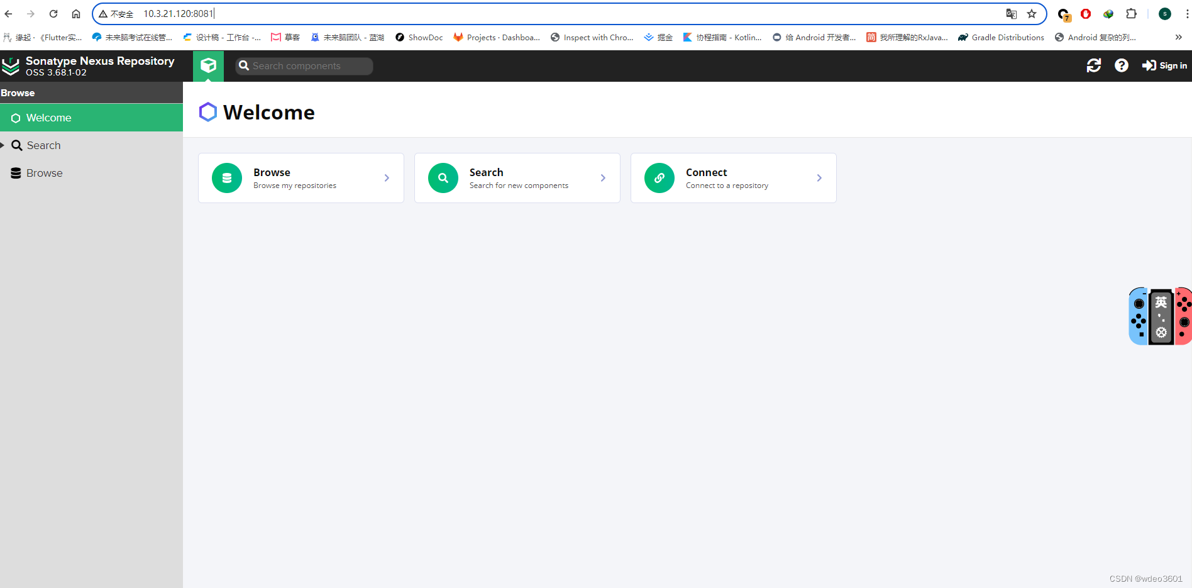
Task: Open Projects Dashboard GitLab bookmark
Action: (497, 38)
